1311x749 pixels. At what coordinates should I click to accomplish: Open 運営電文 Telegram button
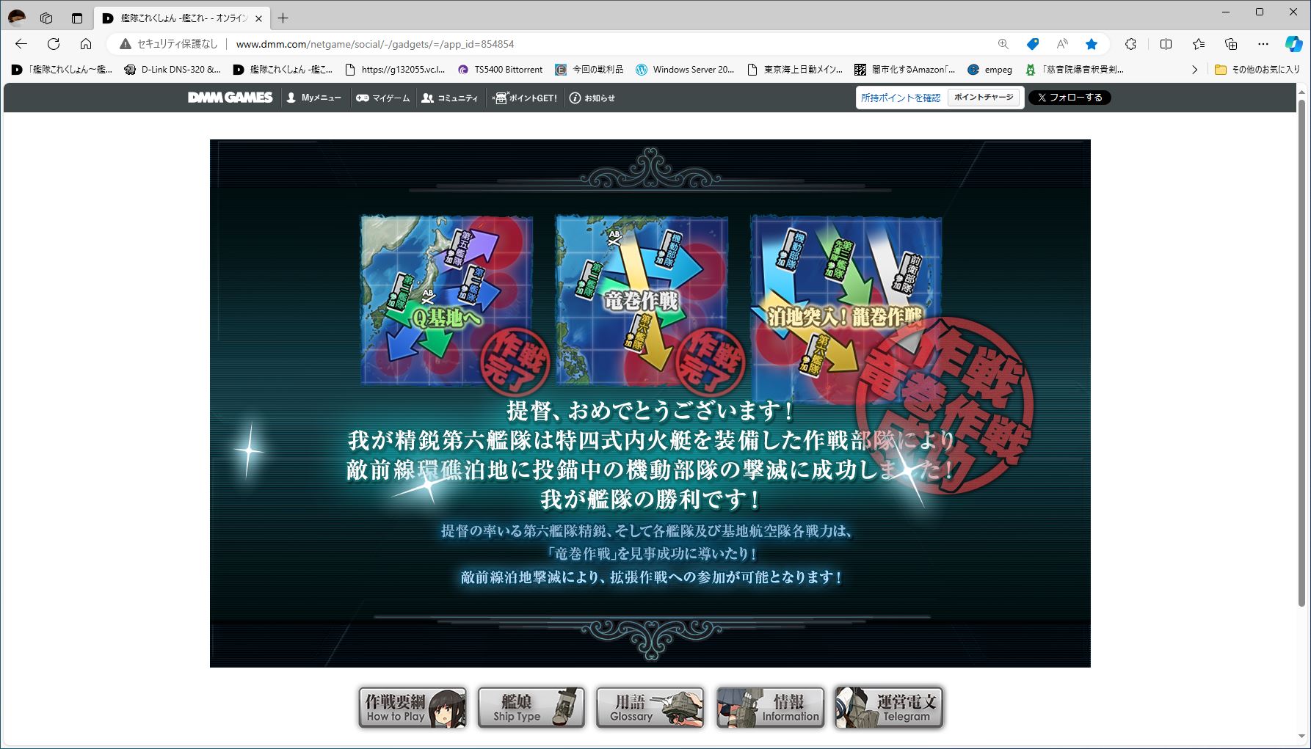(888, 707)
